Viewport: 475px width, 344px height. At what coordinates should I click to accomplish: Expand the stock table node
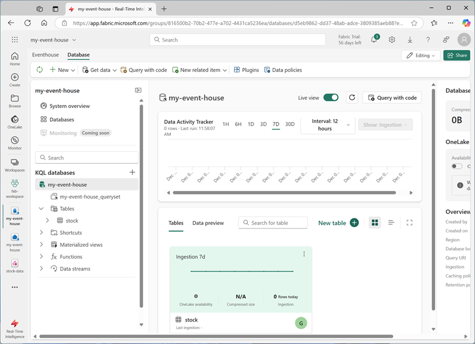(x=47, y=221)
